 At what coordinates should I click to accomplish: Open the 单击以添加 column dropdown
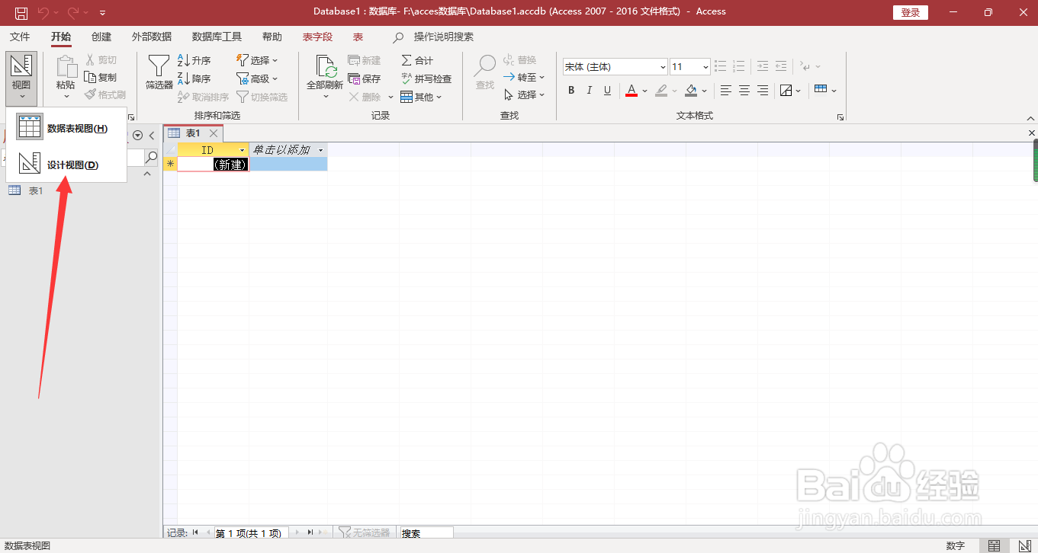pos(320,151)
